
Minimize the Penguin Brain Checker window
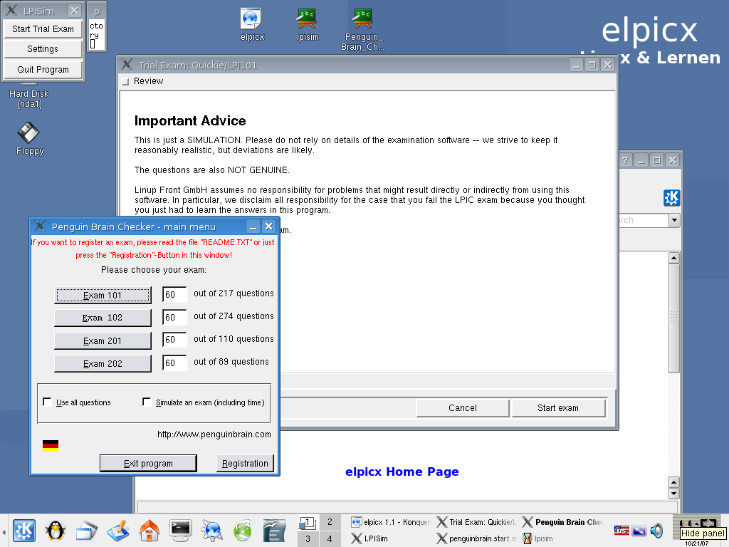click(x=253, y=226)
